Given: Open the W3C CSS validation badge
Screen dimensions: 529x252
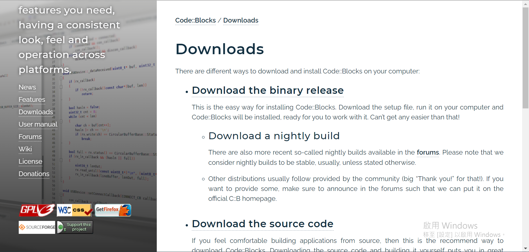Looking at the screenshot, I should click(75, 210).
